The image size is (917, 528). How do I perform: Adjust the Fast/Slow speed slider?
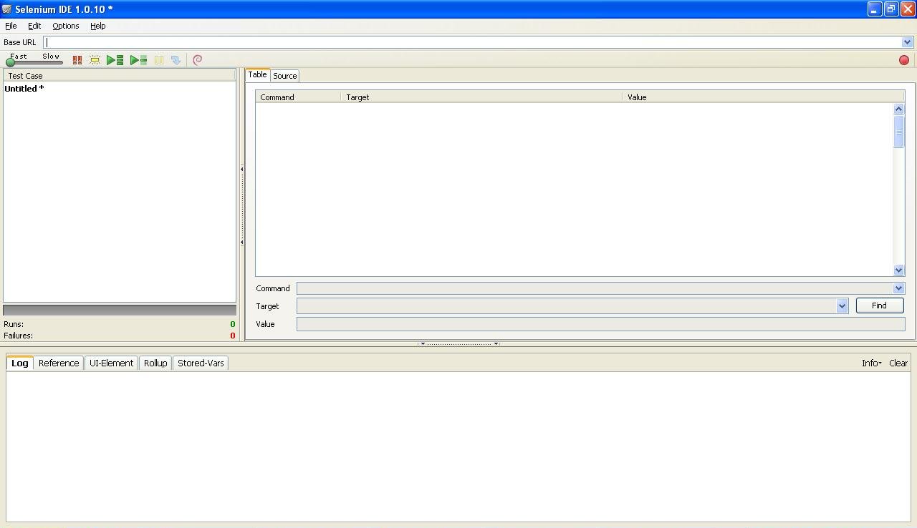point(11,62)
